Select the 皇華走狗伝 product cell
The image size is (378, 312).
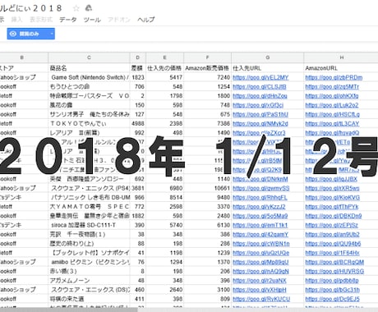pyautogui.click(x=89, y=216)
